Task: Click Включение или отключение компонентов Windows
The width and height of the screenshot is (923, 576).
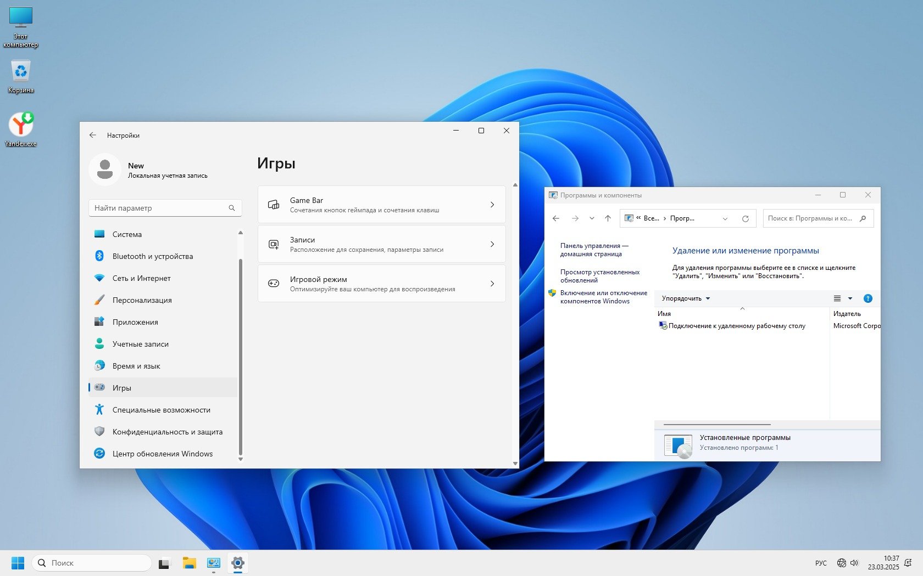Action: [x=603, y=297]
